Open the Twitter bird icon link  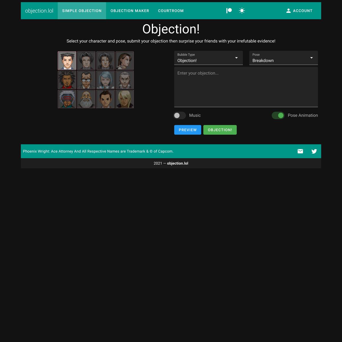[x=314, y=151]
